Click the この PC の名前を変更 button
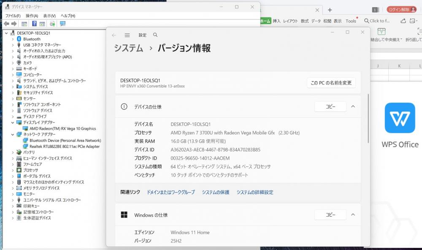Image resolution: width=422 pixels, height=250 pixels. [x=331, y=83]
